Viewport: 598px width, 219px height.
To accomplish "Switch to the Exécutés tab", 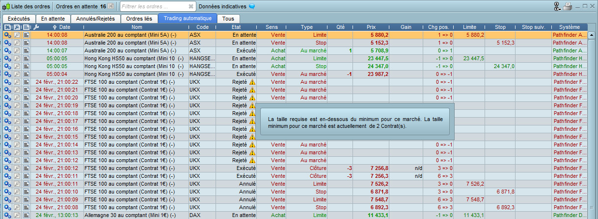I will (19, 19).
